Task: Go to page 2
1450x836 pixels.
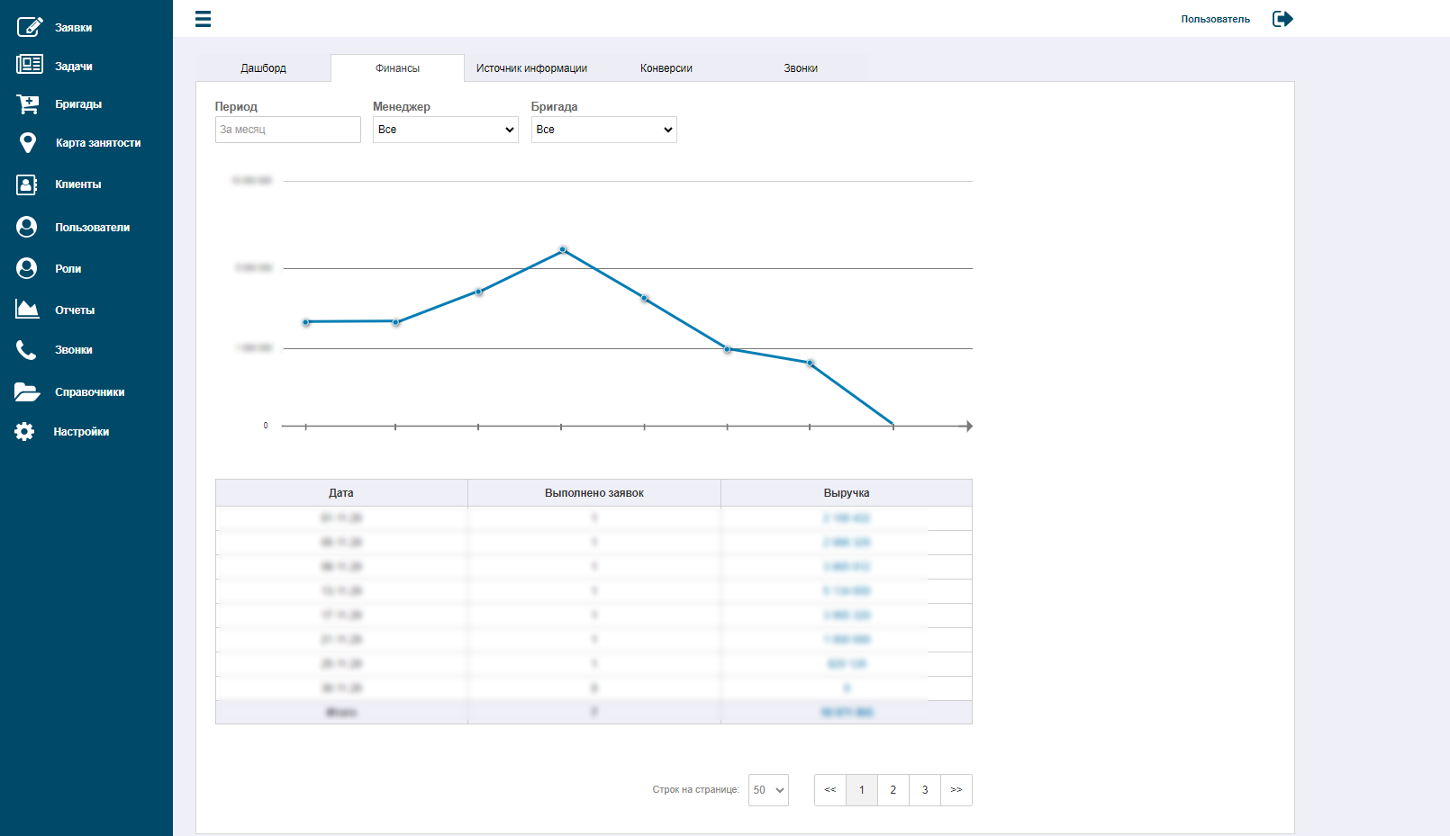Action: [893, 790]
